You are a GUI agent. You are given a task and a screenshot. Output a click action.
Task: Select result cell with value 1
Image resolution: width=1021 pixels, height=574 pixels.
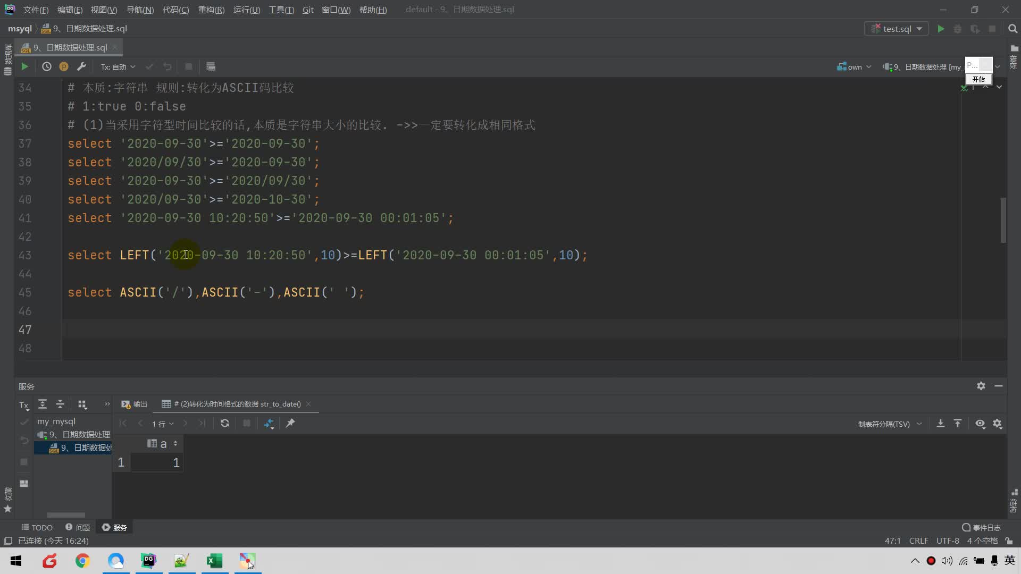pos(157,462)
